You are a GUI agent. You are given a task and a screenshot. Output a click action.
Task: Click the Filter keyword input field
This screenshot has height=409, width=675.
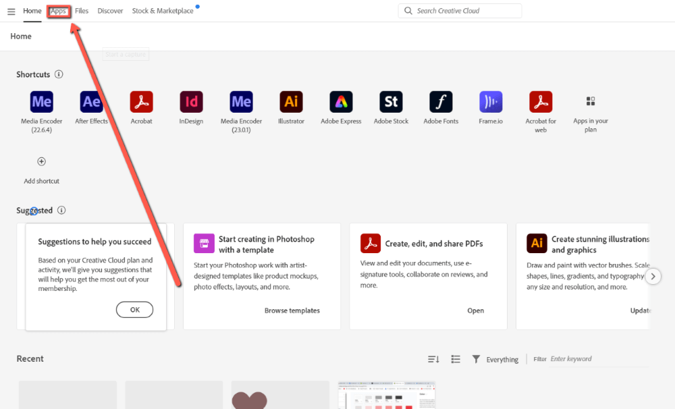pyautogui.click(x=599, y=359)
